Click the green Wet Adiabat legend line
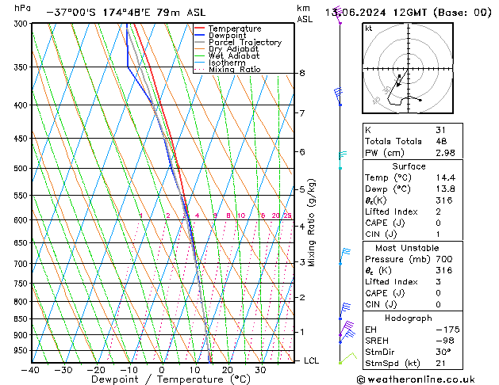 (200, 55)
